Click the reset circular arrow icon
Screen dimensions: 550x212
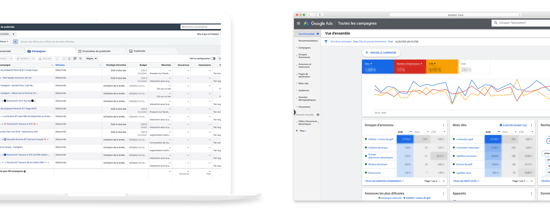coord(64,59)
